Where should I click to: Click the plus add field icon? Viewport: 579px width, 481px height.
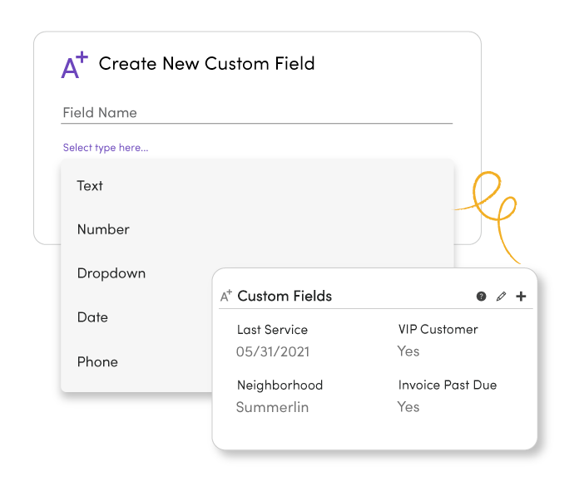[521, 297]
